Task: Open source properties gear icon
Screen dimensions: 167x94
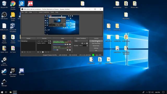Action: [x=43, y=52]
